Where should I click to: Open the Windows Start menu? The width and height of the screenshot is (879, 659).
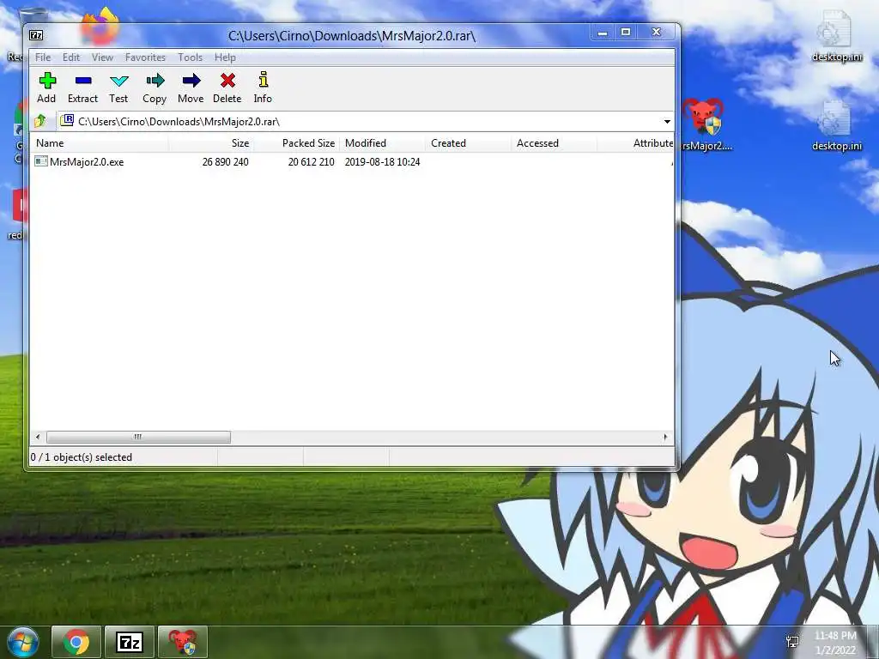(x=22, y=642)
